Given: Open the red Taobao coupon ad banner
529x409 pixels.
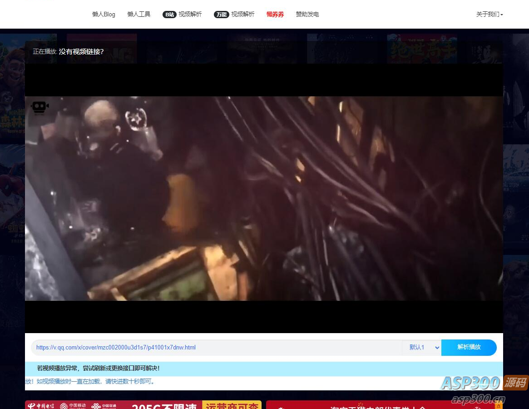Looking at the screenshot, I should point(384,404).
